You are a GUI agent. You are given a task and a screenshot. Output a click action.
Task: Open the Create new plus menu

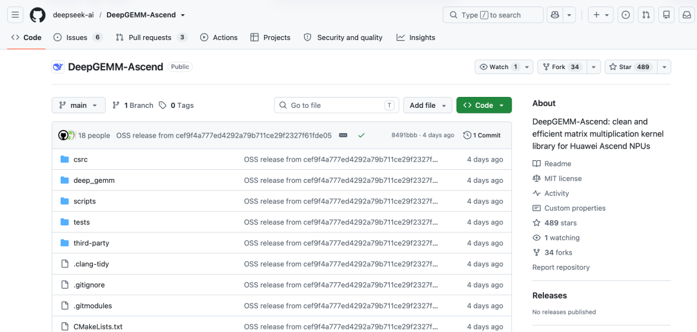[601, 15]
